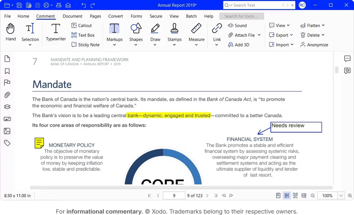Click the Save As icon with pencil
The image size is (354, 215).
28,5
